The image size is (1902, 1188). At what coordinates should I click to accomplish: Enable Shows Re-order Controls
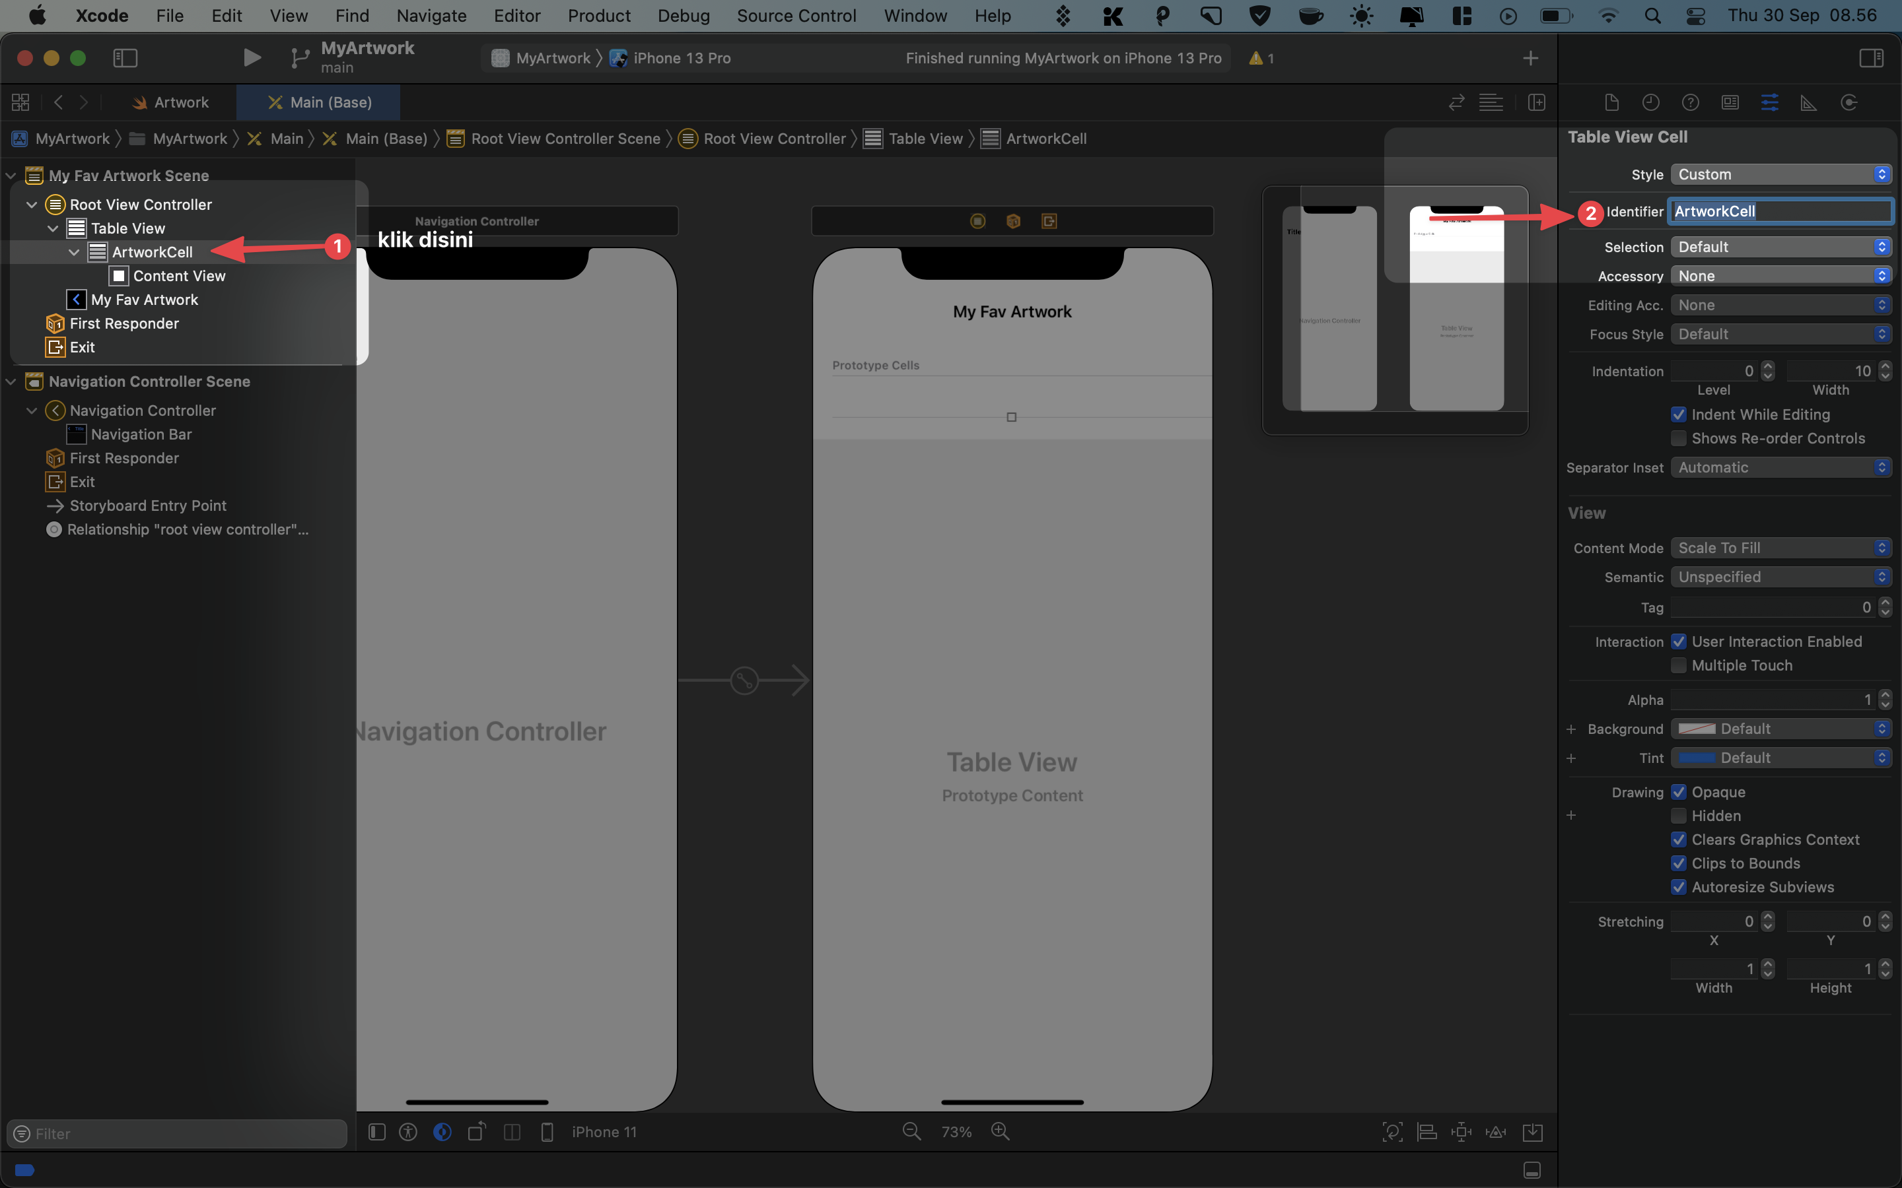1678,438
